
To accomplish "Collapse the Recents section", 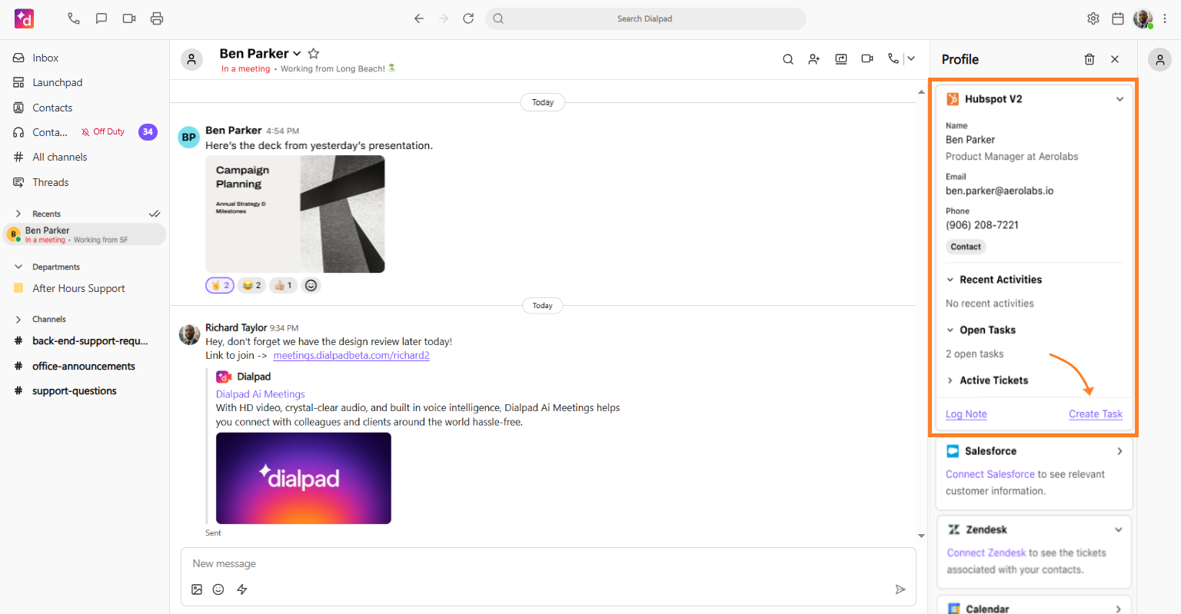I will point(18,214).
